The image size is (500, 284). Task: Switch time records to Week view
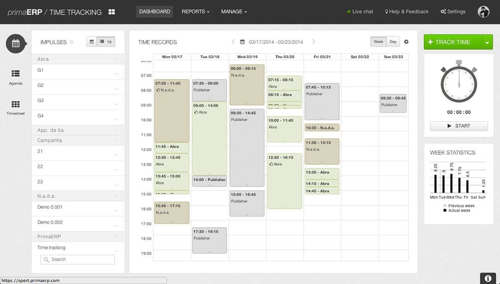click(x=378, y=42)
